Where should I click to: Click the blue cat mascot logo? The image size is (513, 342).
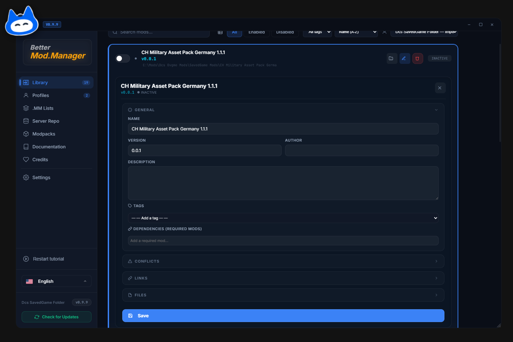22,21
